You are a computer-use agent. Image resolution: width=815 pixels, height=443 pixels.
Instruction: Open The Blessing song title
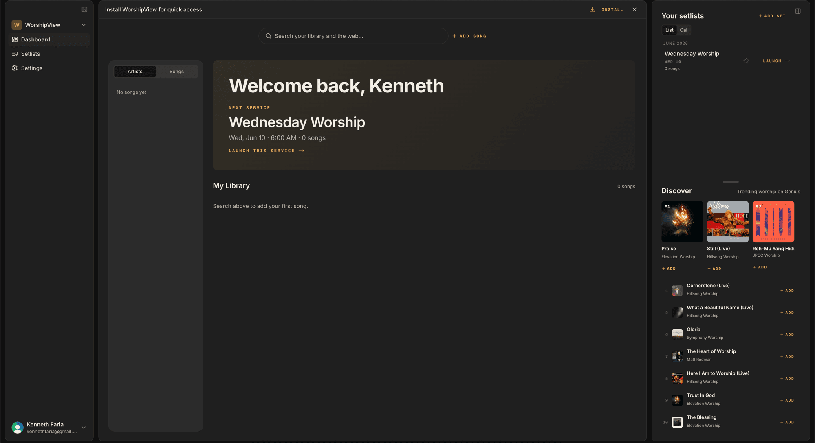pyautogui.click(x=701, y=417)
